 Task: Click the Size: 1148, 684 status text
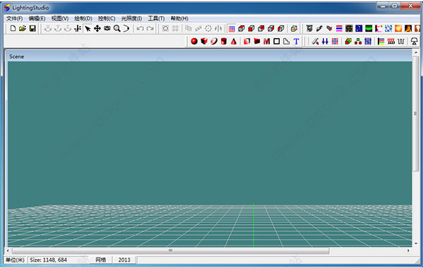pos(48,260)
